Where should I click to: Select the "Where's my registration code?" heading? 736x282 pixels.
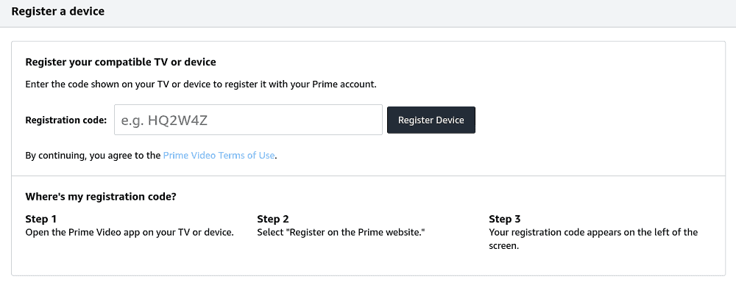pos(101,197)
